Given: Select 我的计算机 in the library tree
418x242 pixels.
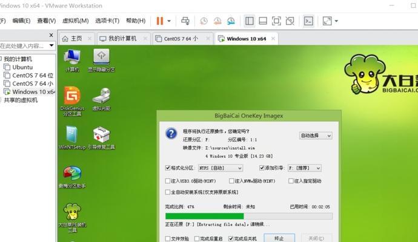Looking at the screenshot, I should (18, 59).
